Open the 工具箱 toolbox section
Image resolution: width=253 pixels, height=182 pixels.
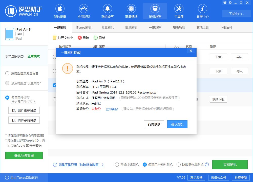(x=179, y=11)
